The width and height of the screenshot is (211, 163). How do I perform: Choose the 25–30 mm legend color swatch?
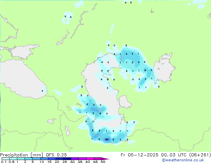click(x=67, y=159)
